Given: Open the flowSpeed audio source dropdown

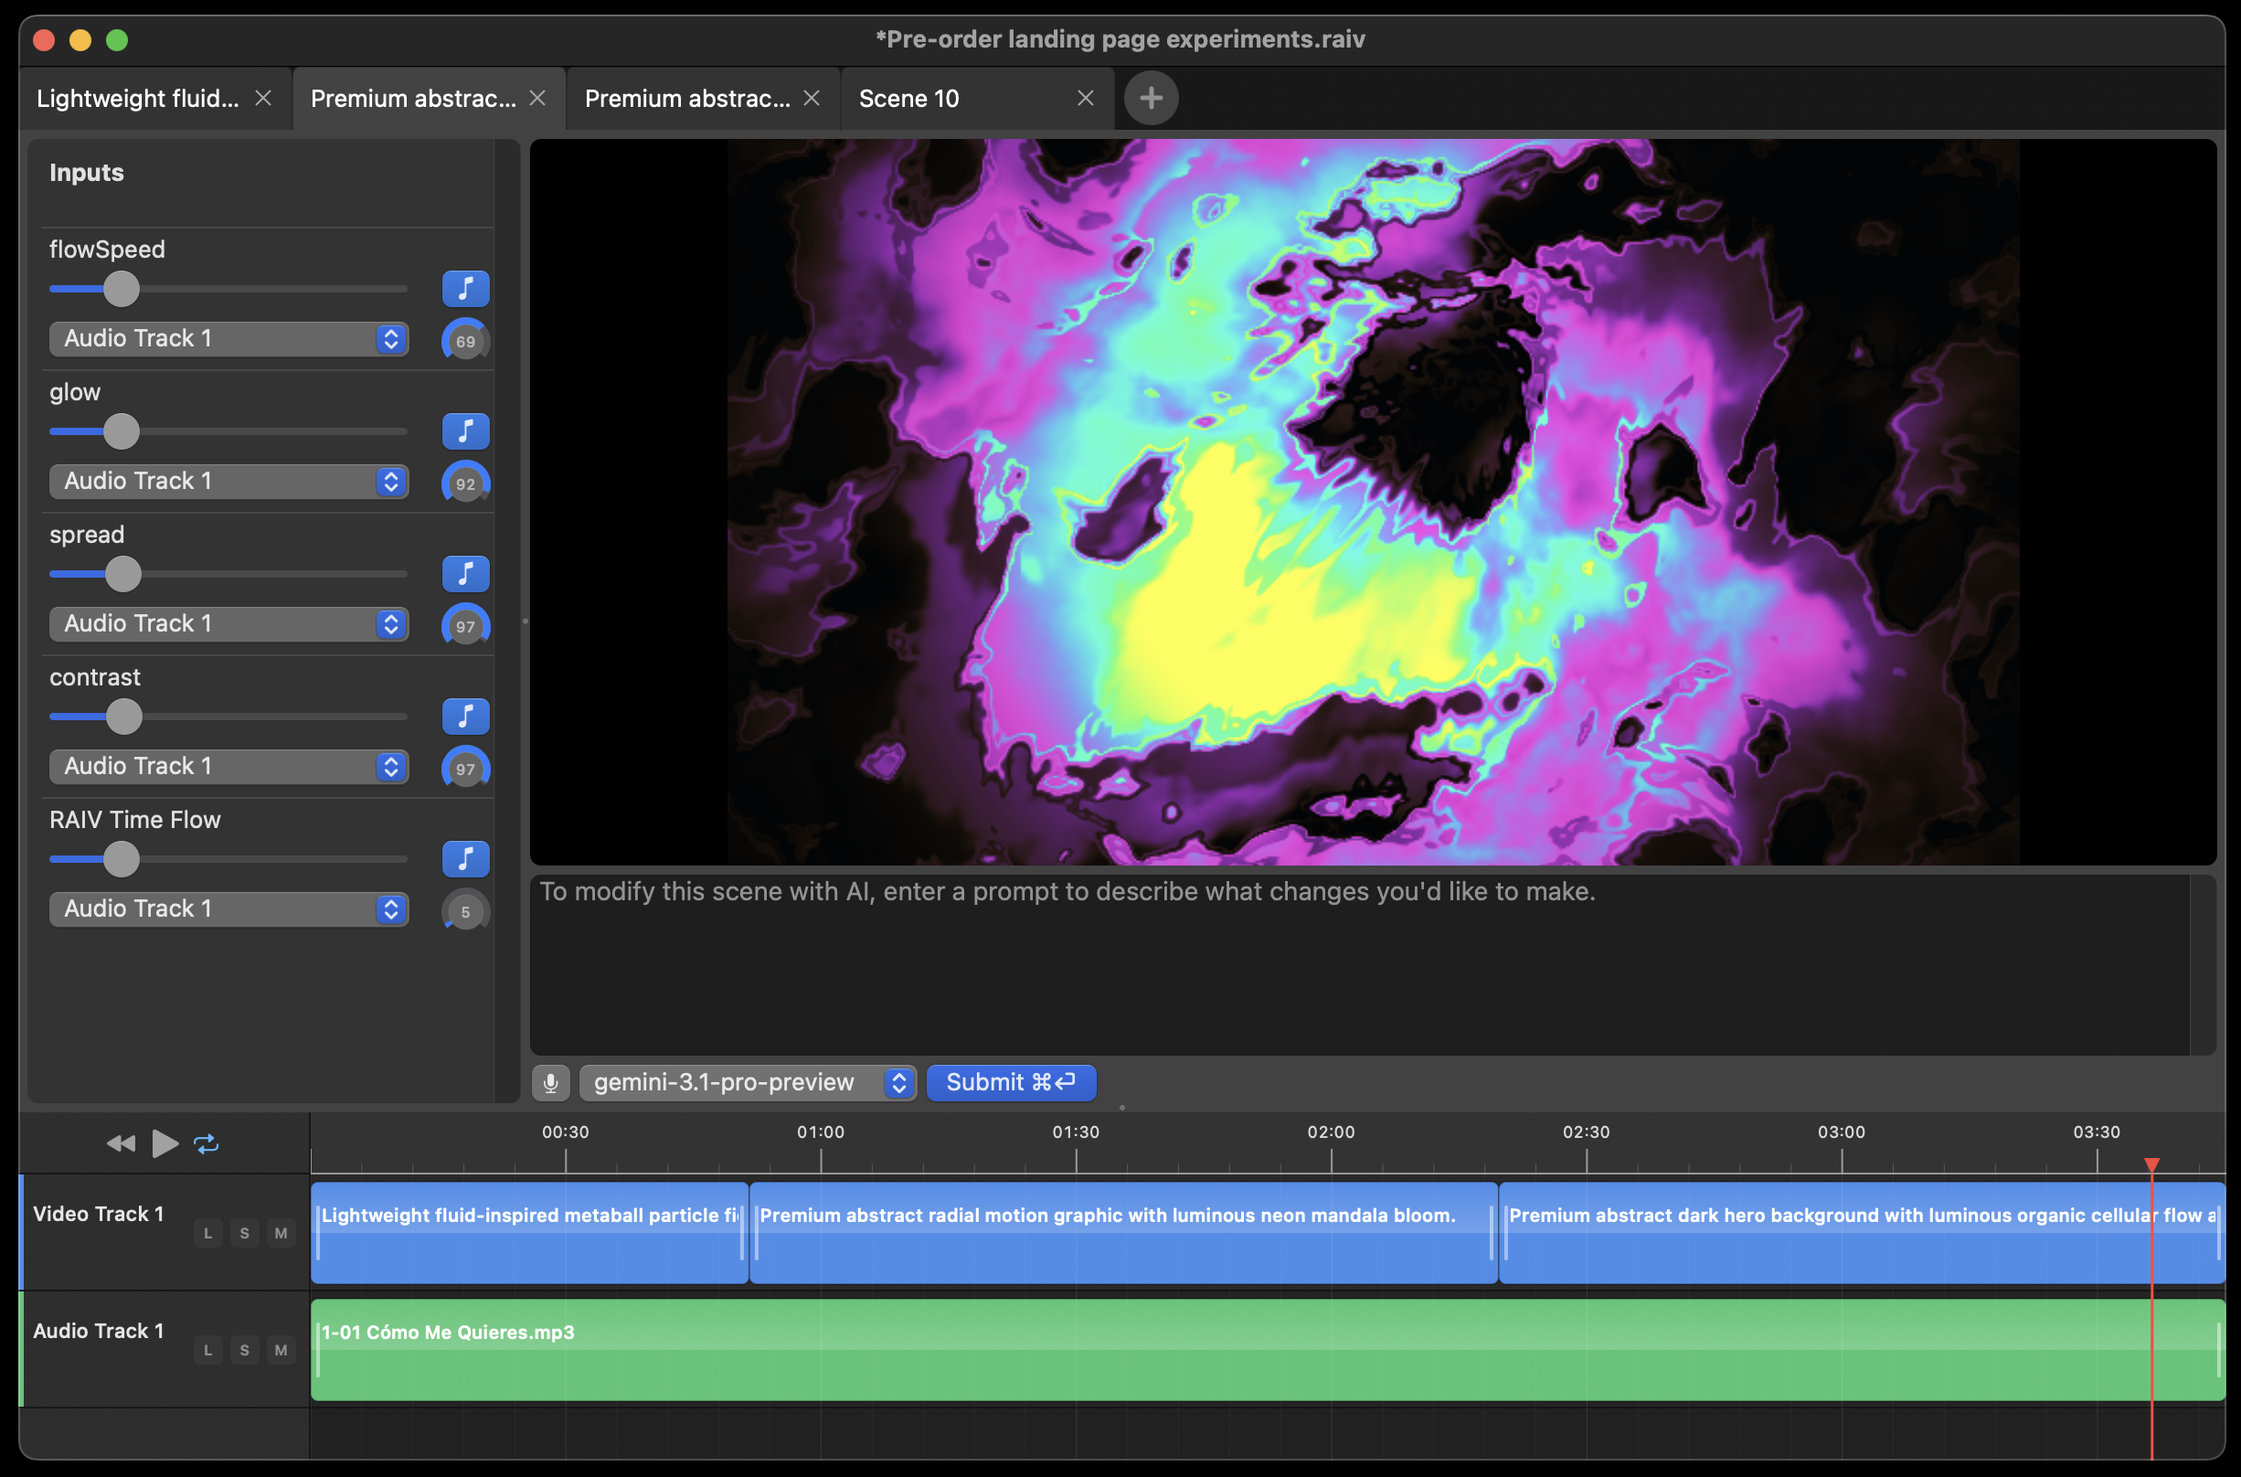Looking at the screenshot, I should (x=228, y=339).
